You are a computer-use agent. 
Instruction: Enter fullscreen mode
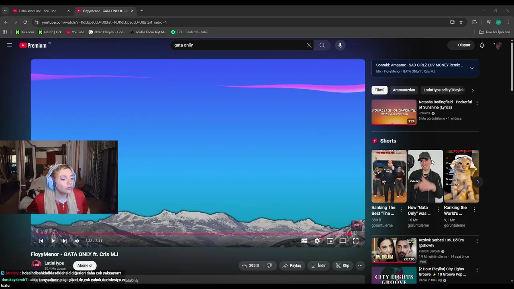pyautogui.click(x=356, y=241)
